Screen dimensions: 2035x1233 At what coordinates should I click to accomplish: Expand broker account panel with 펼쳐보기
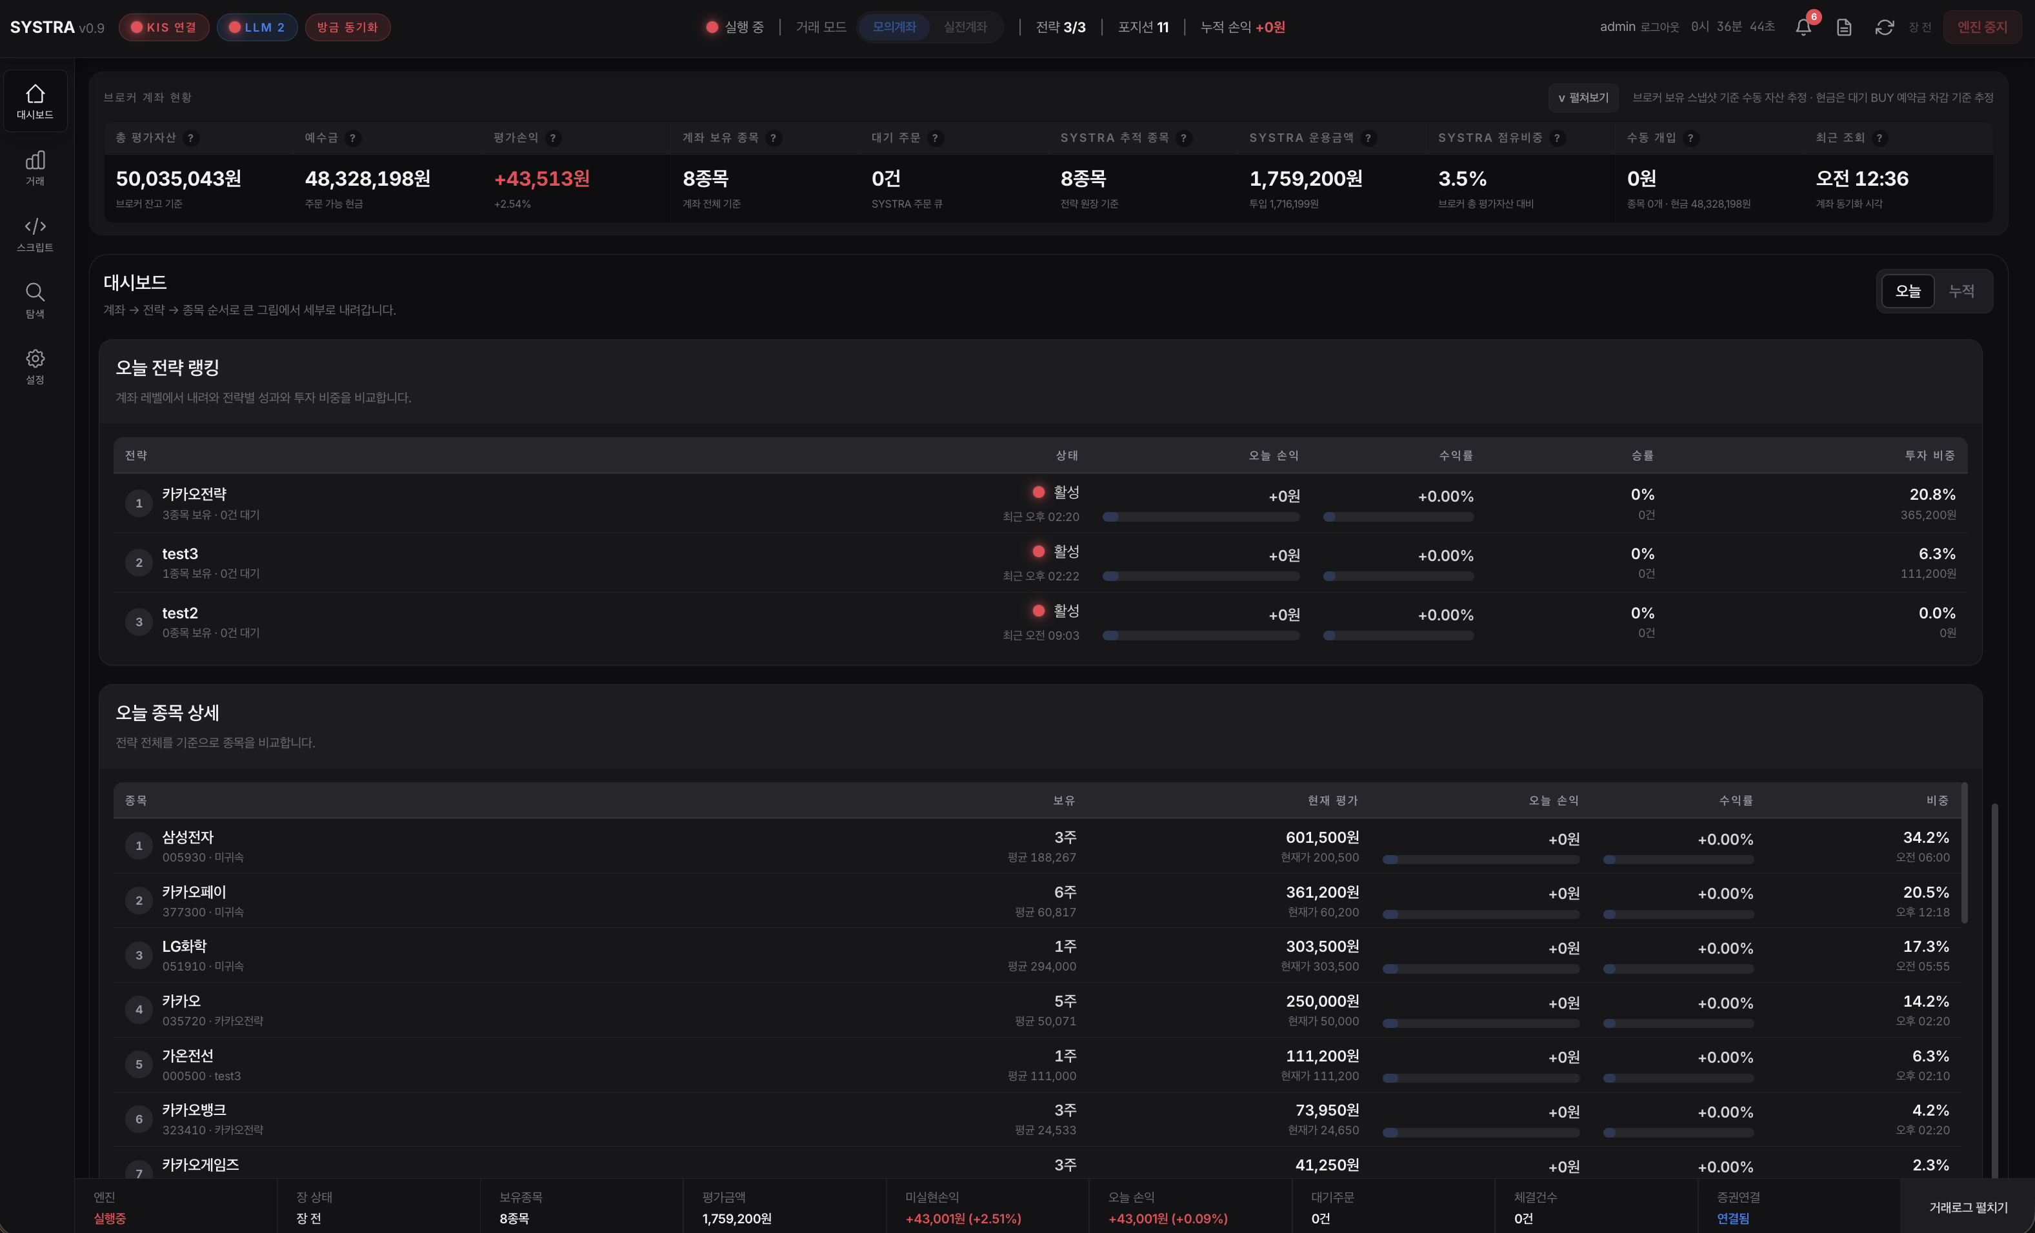point(1583,97)
